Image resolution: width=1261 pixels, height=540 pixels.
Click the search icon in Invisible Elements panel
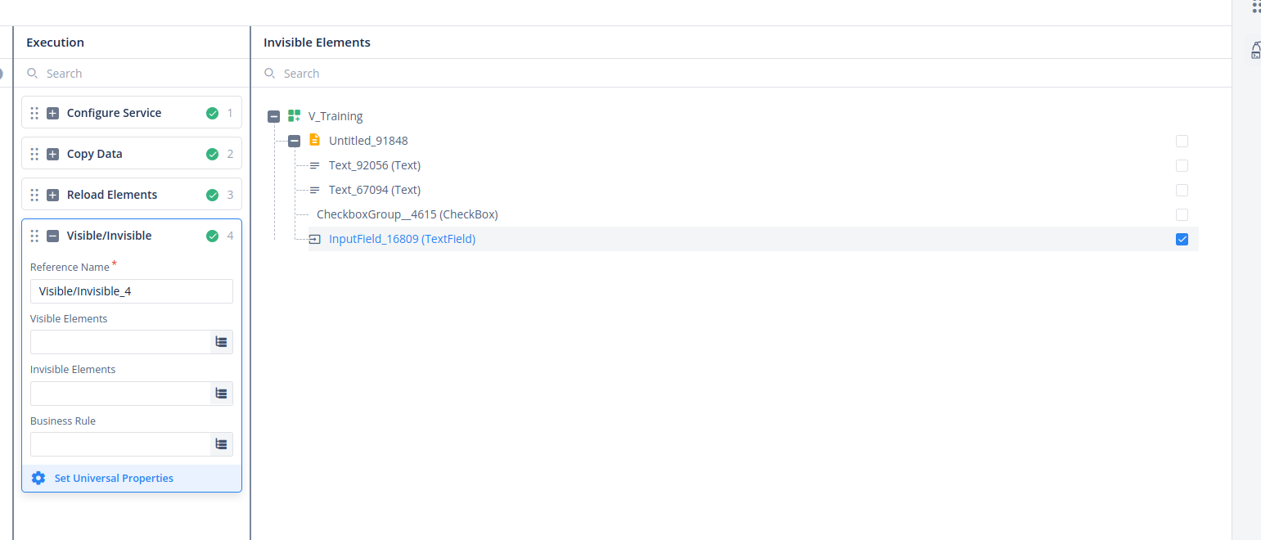coord(270,73)
